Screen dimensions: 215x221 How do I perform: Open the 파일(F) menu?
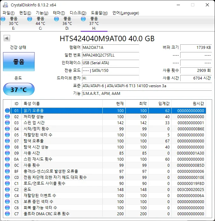[8, 13]
